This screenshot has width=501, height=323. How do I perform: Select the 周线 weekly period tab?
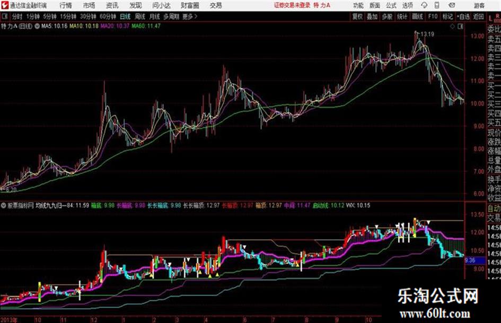pos(140,16)
